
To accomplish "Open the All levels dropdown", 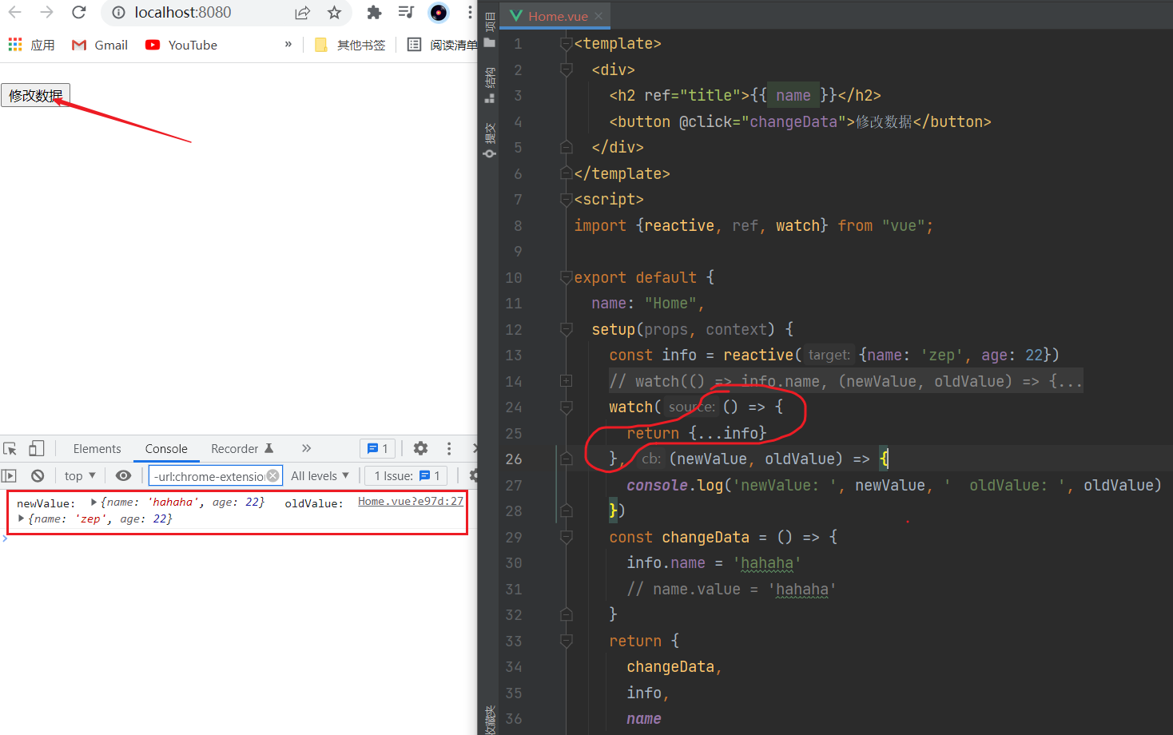I will pyautogui.click(x=319, y=475).
